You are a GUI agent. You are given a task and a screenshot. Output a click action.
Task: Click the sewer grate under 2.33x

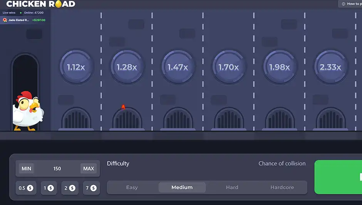coord(330,119)
